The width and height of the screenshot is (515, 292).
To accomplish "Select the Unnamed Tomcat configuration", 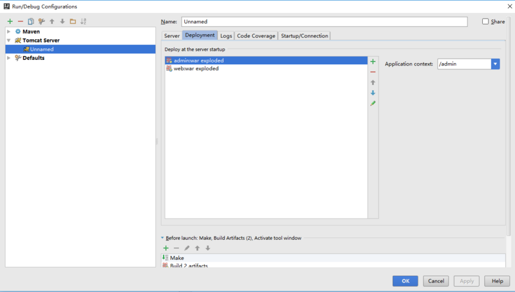I will pyautogui.click(x=80, y=50).
